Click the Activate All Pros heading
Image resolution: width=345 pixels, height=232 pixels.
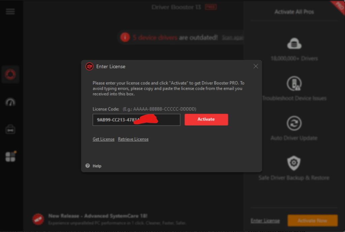[294, 12]
